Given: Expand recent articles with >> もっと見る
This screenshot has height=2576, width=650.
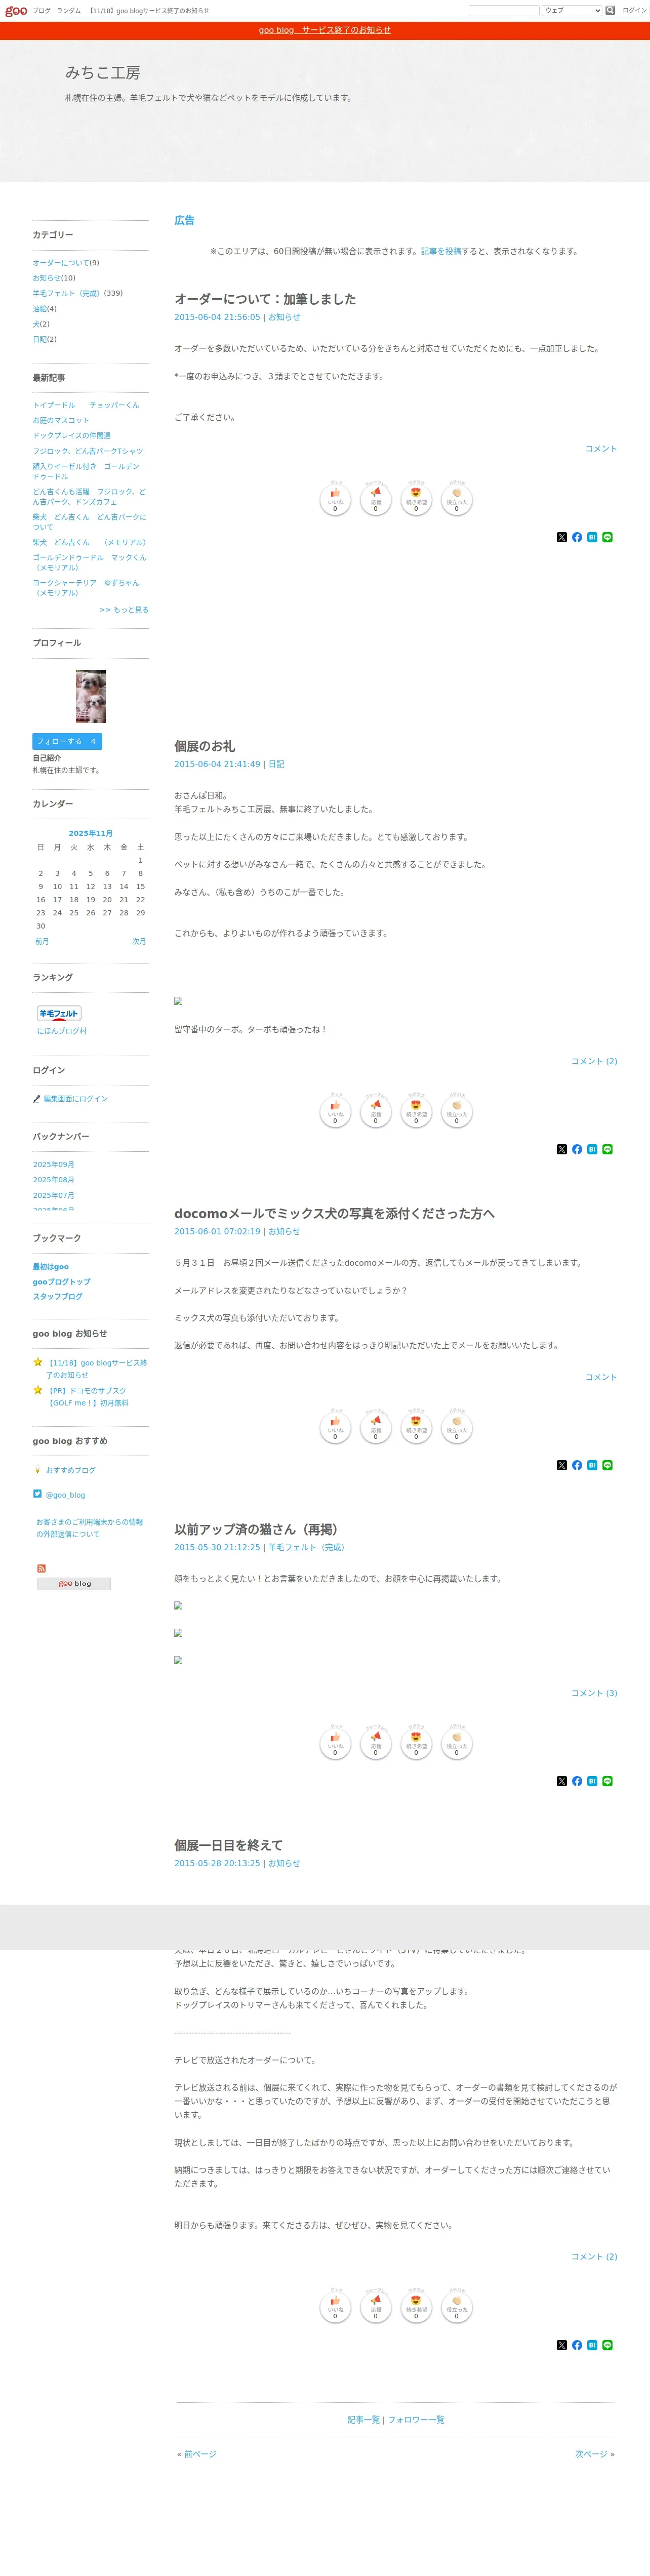Looking at the screenshot, I should click(x=124, y=609).
